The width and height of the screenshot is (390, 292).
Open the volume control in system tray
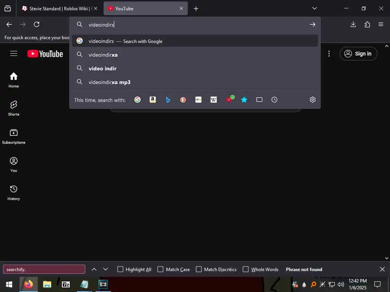(341, 284)
